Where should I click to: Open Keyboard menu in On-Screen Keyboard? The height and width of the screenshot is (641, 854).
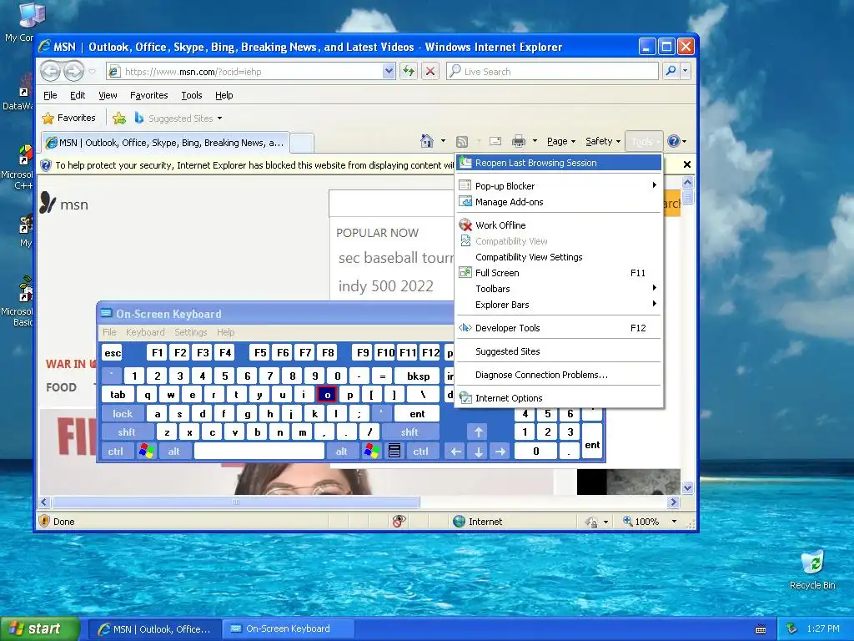click(x=145, y=332)
